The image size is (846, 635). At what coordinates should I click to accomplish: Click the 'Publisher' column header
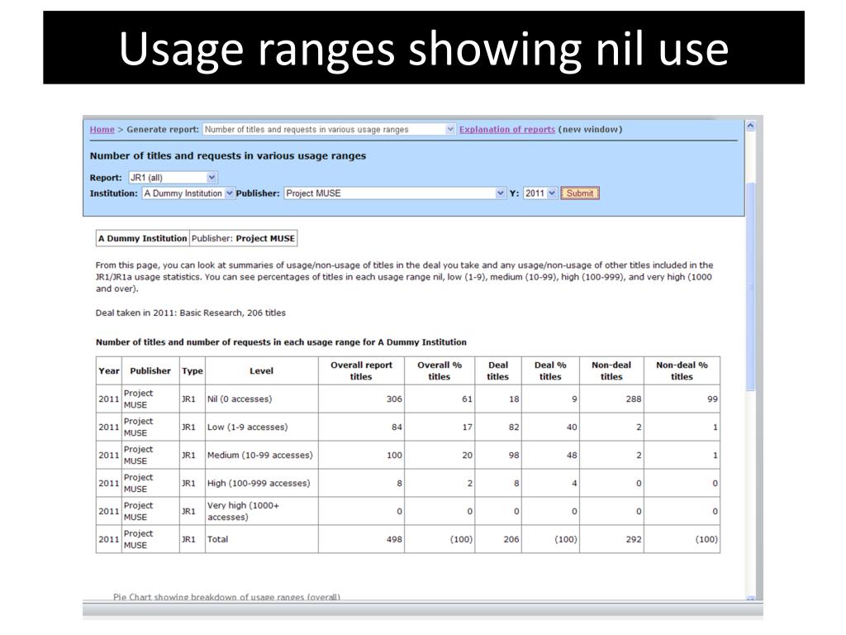pyautogui.click(x=150, y=371)
